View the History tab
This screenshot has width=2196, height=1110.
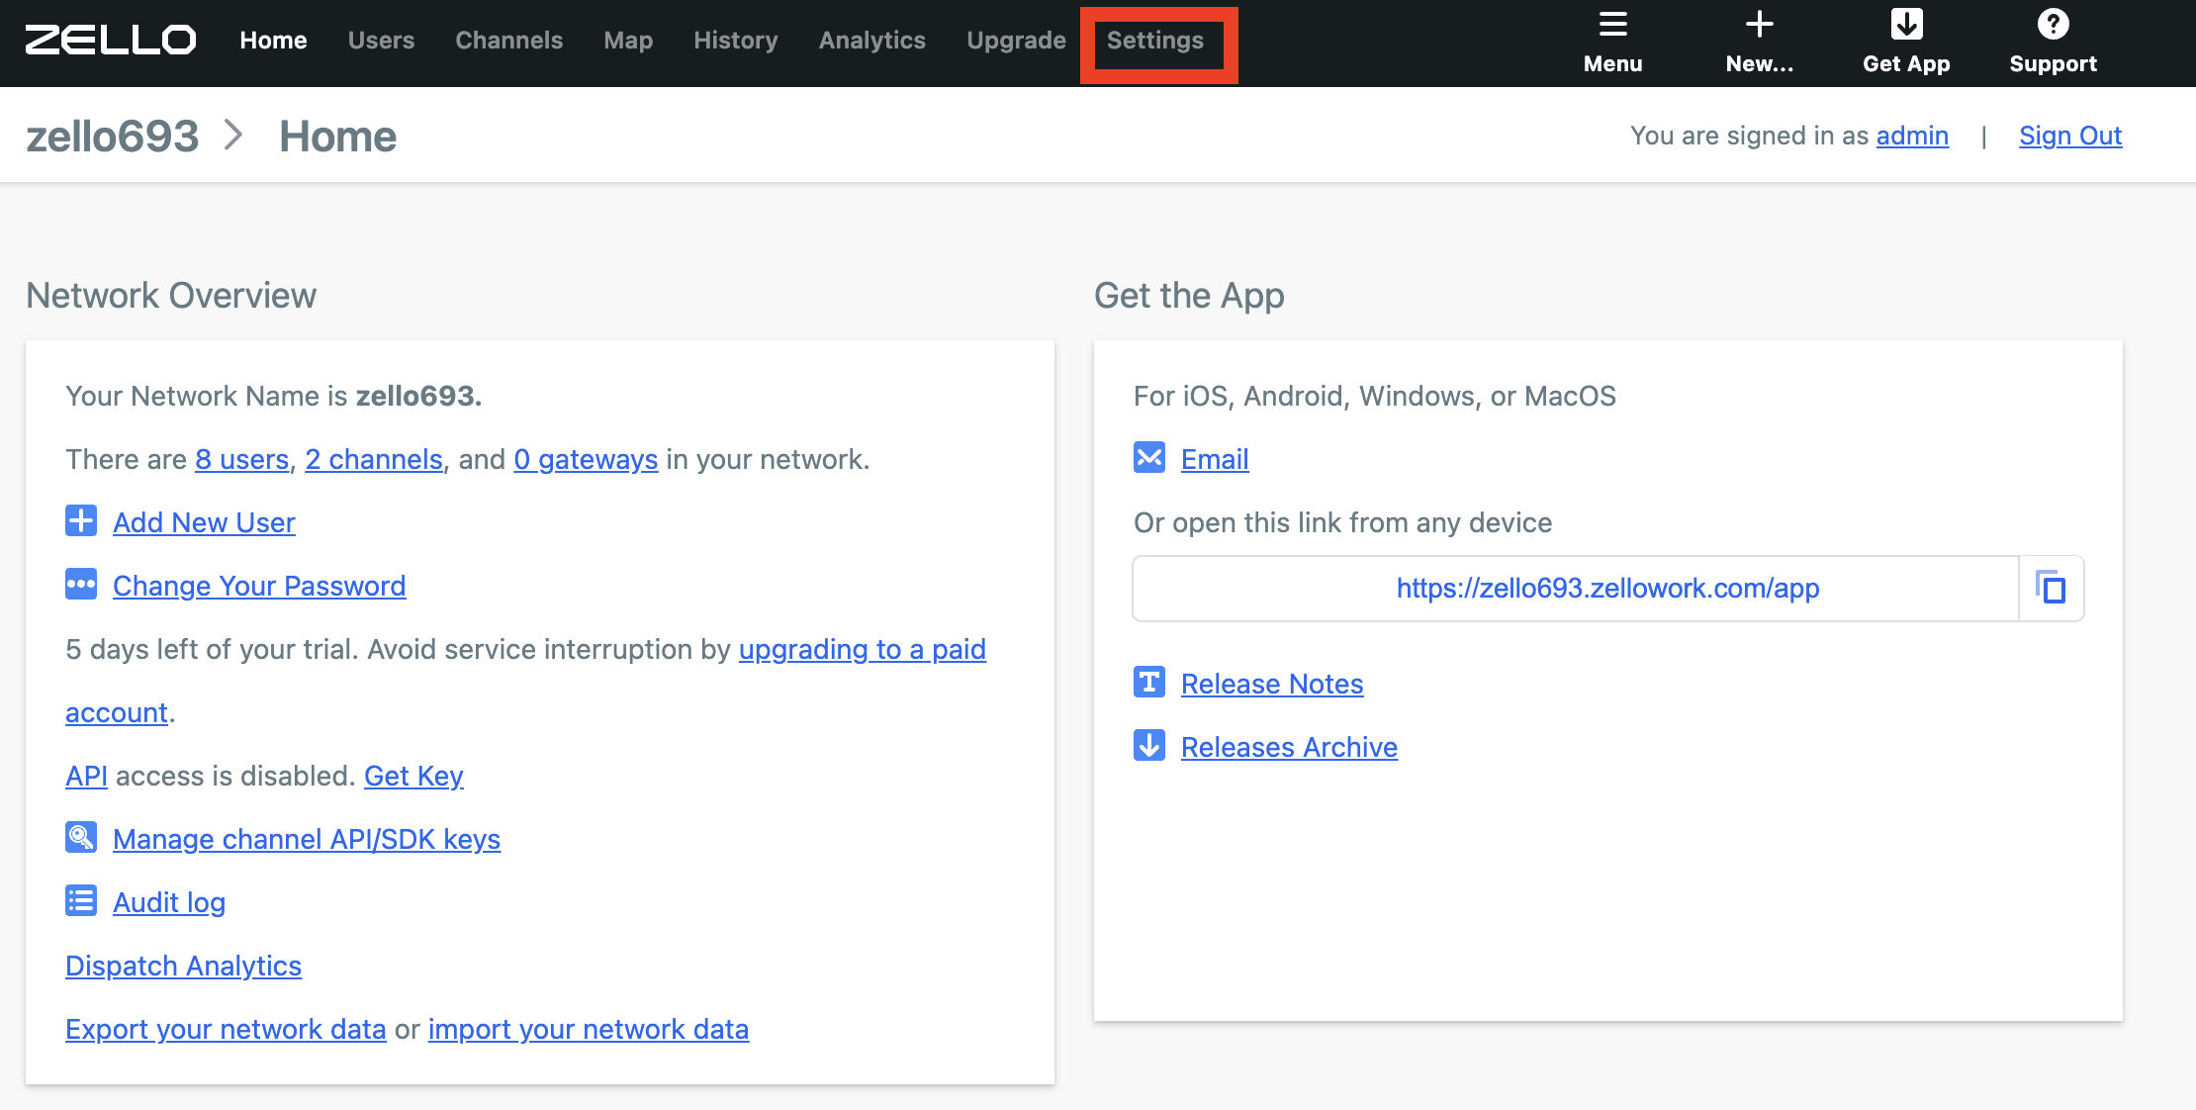(735, 41)
